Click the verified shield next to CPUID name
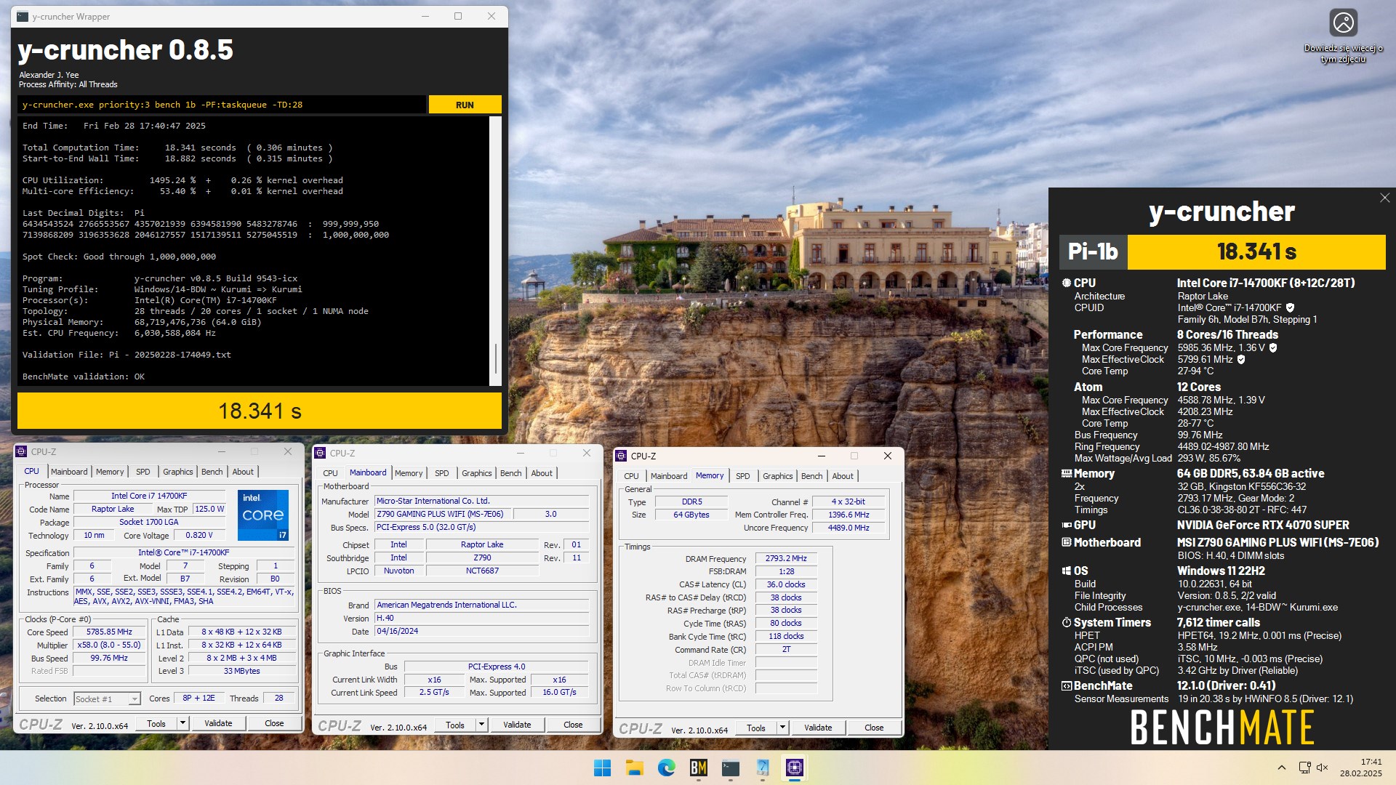The height and width of the screenshot is (785, 1396). tap(1290, 307)
